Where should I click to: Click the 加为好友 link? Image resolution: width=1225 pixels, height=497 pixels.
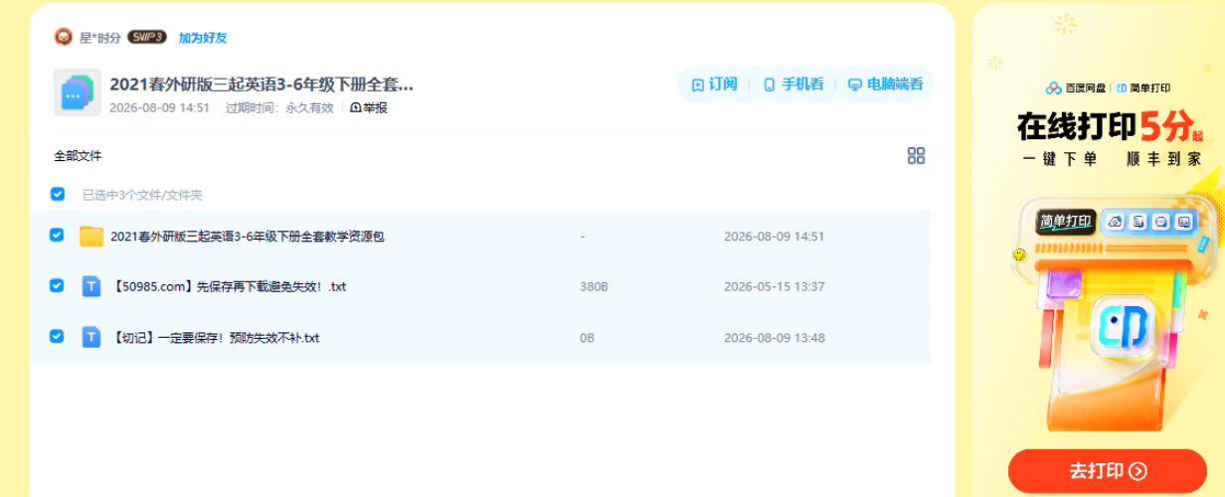coord(203,38)
